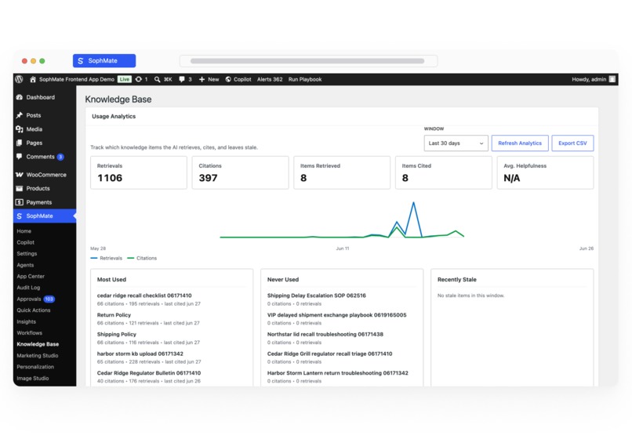This screenshot has width=632, height=439.
Task: Open the SophMate Home submenu item
Action: pos(24,231)
